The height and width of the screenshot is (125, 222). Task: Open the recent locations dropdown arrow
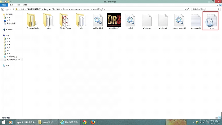tap(10, 9)
